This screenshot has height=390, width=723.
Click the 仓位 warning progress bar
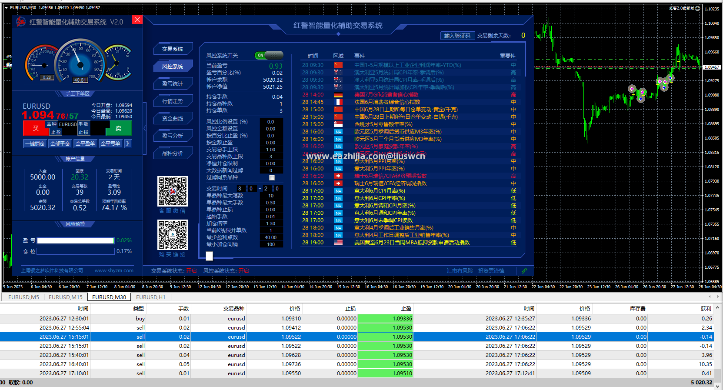pyautogui.click(x=76, y=251)
